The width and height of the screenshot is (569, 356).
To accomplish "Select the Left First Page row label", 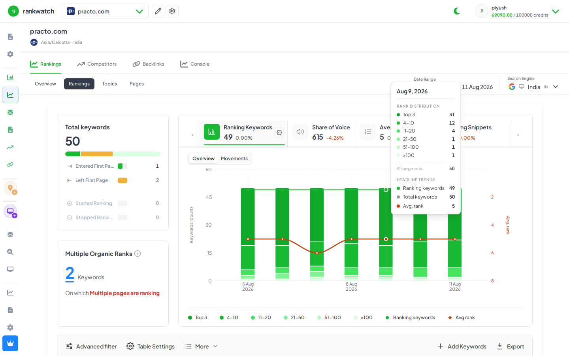I will (92, 180).
